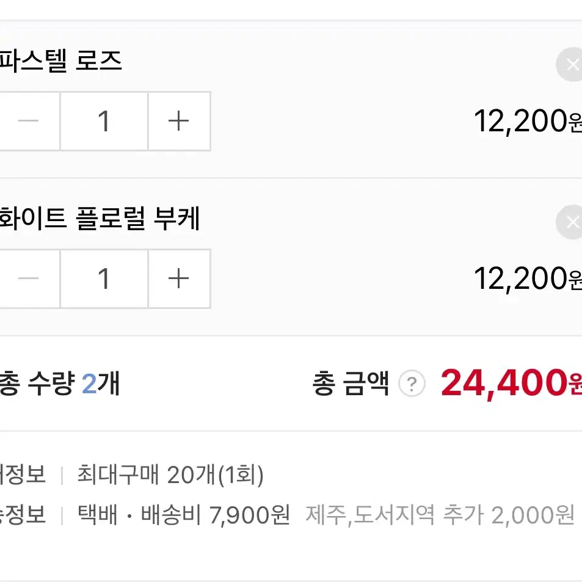Click the 택배 배송비 7,900원 text
The width and height of the screenshot is (582, 582).
(184, 514)
